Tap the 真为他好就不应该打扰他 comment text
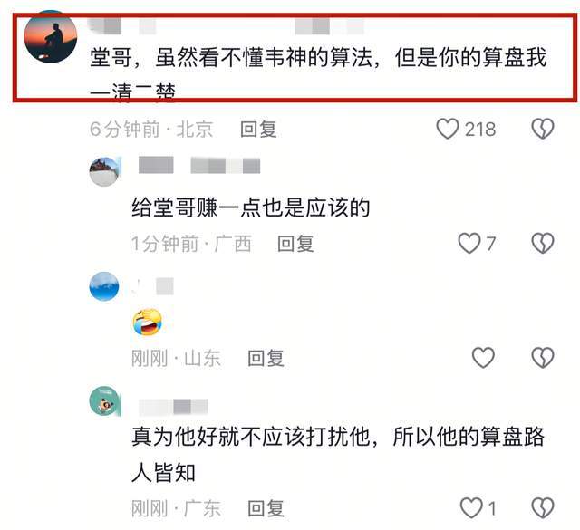 click(338, 454)
